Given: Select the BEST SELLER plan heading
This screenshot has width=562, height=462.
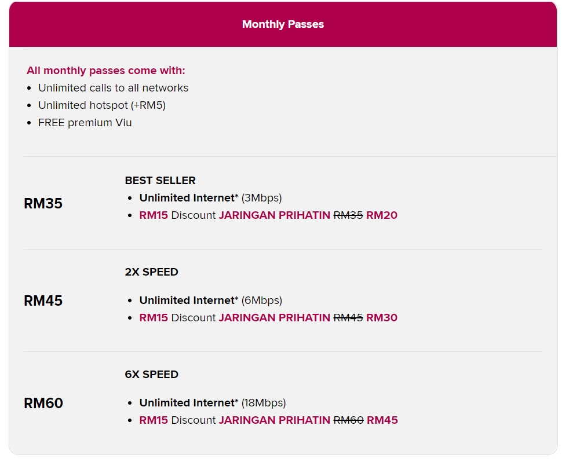Looking at the screenshot, I should 160,181.
